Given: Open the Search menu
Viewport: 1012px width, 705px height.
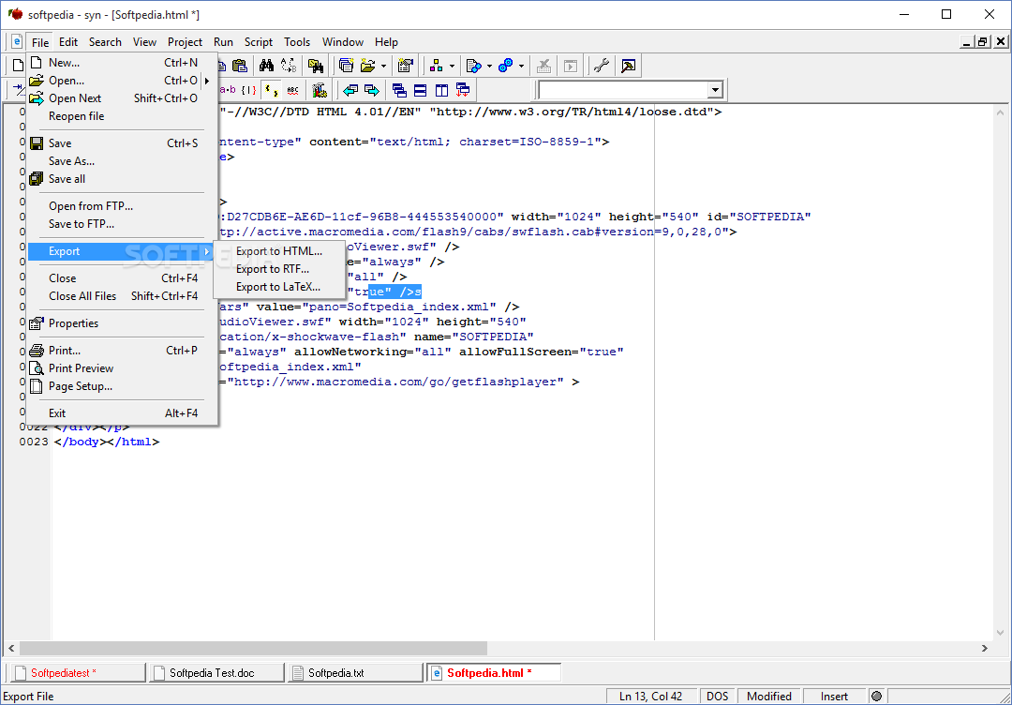Looking at the screenshot, I should click(x=105, y=42).
